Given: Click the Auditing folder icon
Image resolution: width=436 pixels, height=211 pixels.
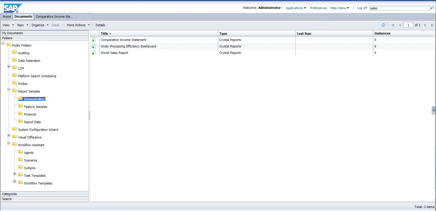Looking at the screenshot, I should tap(14, 52).
